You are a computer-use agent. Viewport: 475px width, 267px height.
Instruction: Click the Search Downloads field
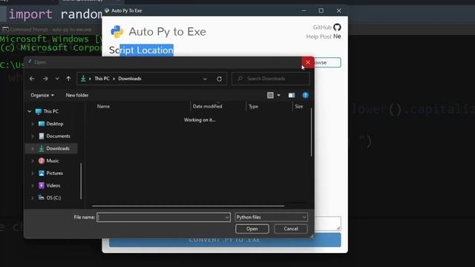tap(270, 79)
